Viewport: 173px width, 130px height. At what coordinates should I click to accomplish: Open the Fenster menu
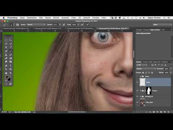pos(96,18)
